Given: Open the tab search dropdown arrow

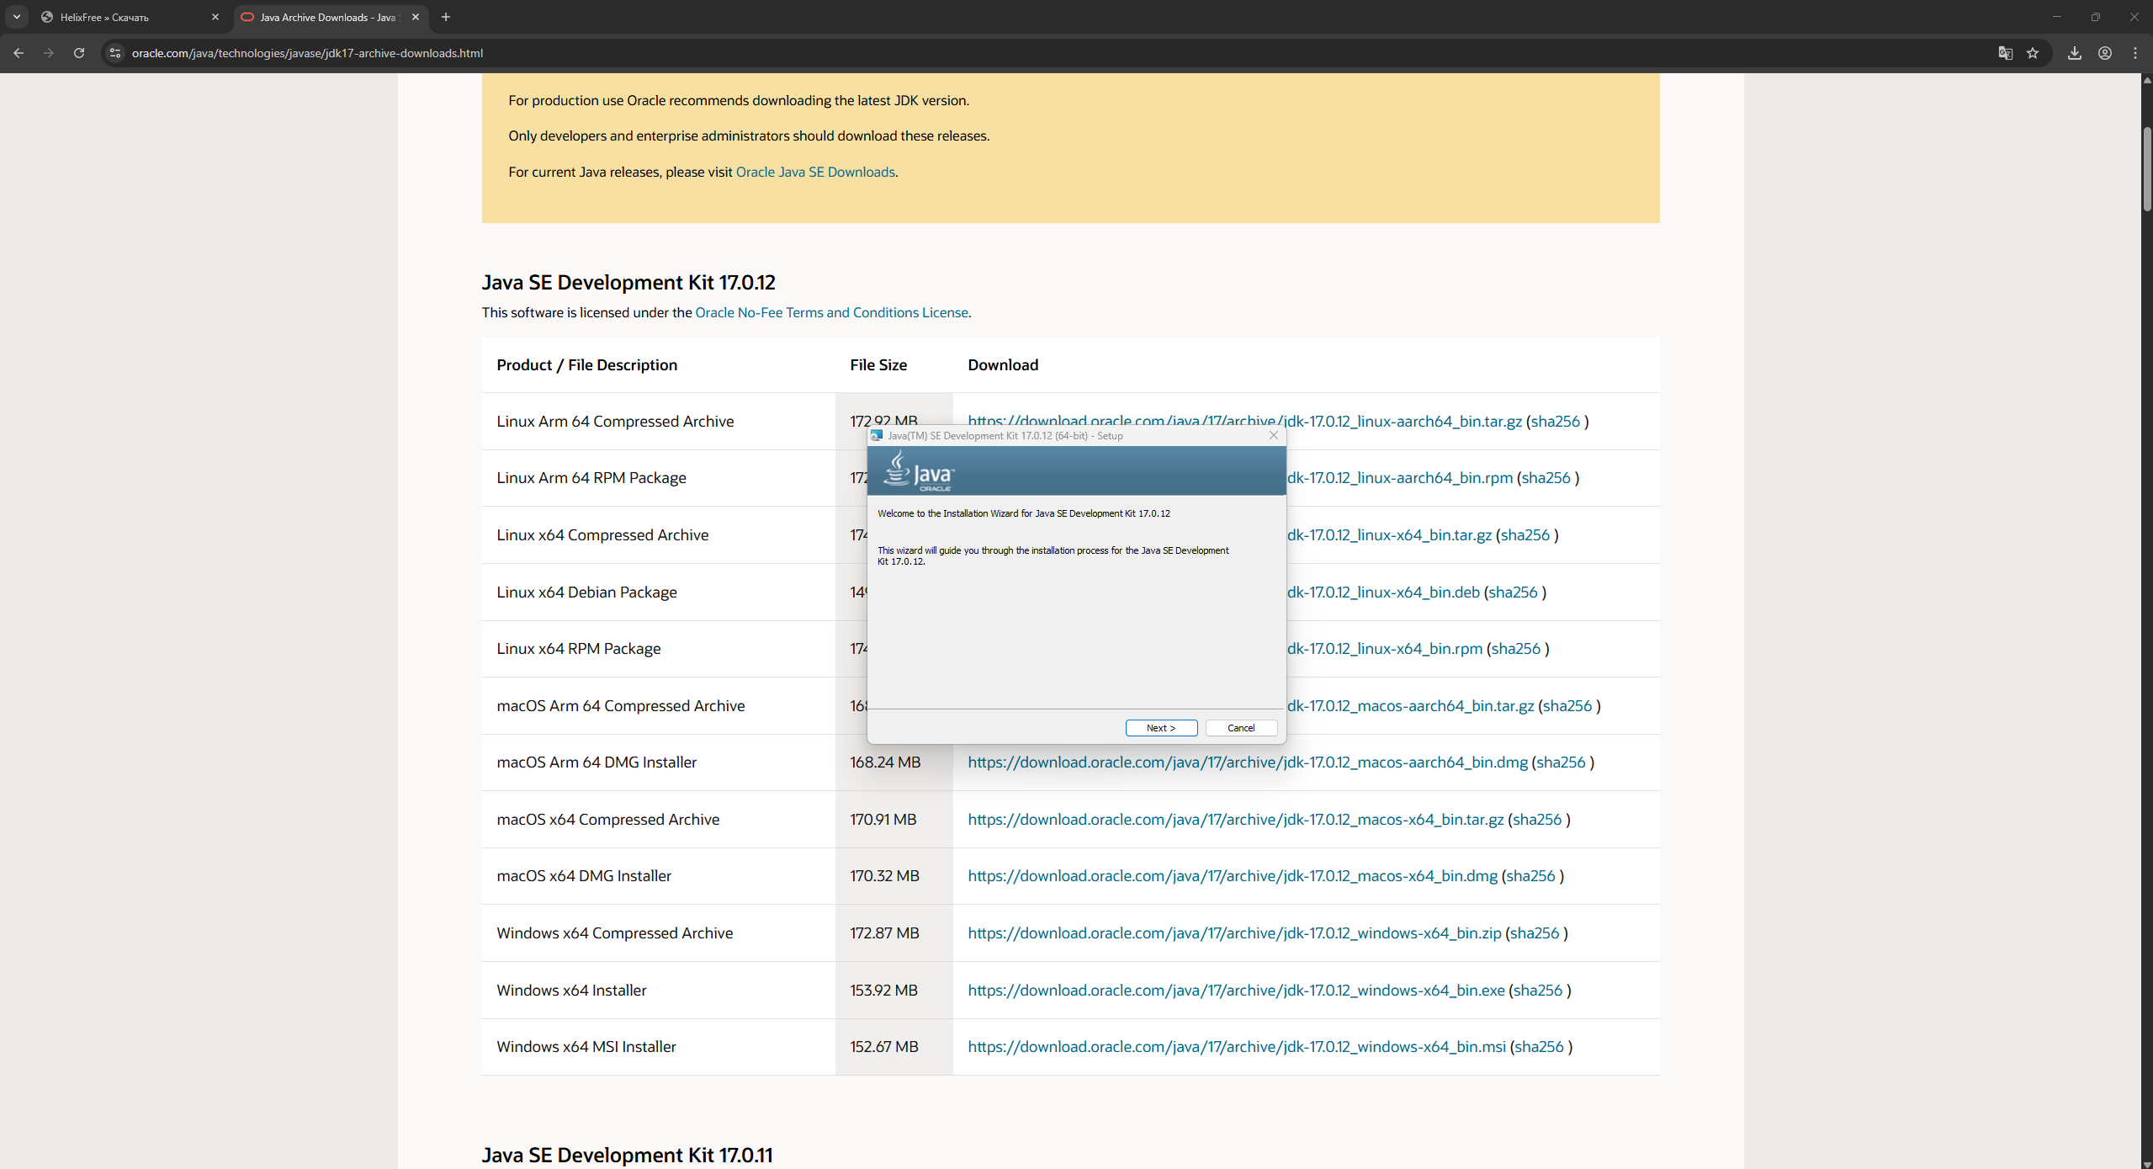Looking at the screenshot, I should click(17, 17).
